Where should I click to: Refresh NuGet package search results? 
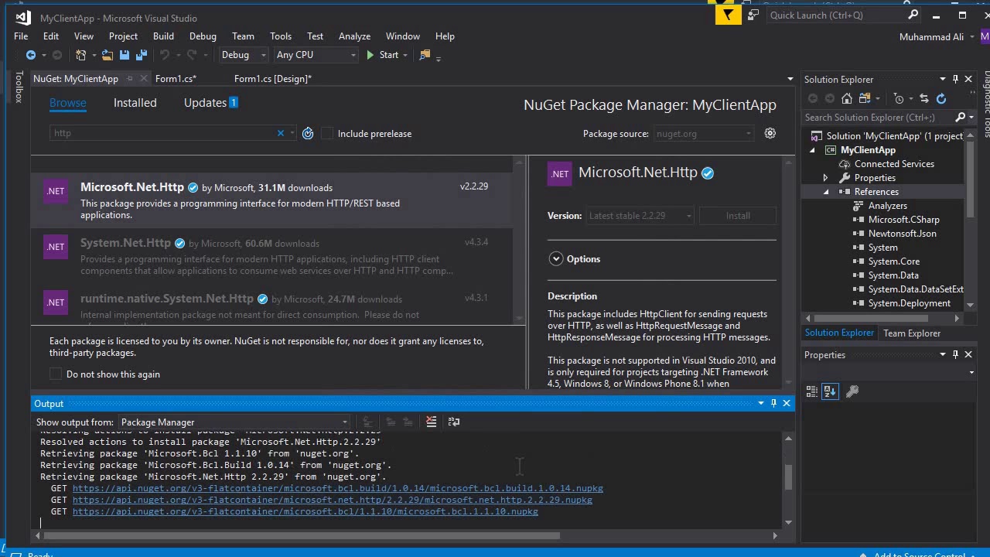(x=308, y=133)
